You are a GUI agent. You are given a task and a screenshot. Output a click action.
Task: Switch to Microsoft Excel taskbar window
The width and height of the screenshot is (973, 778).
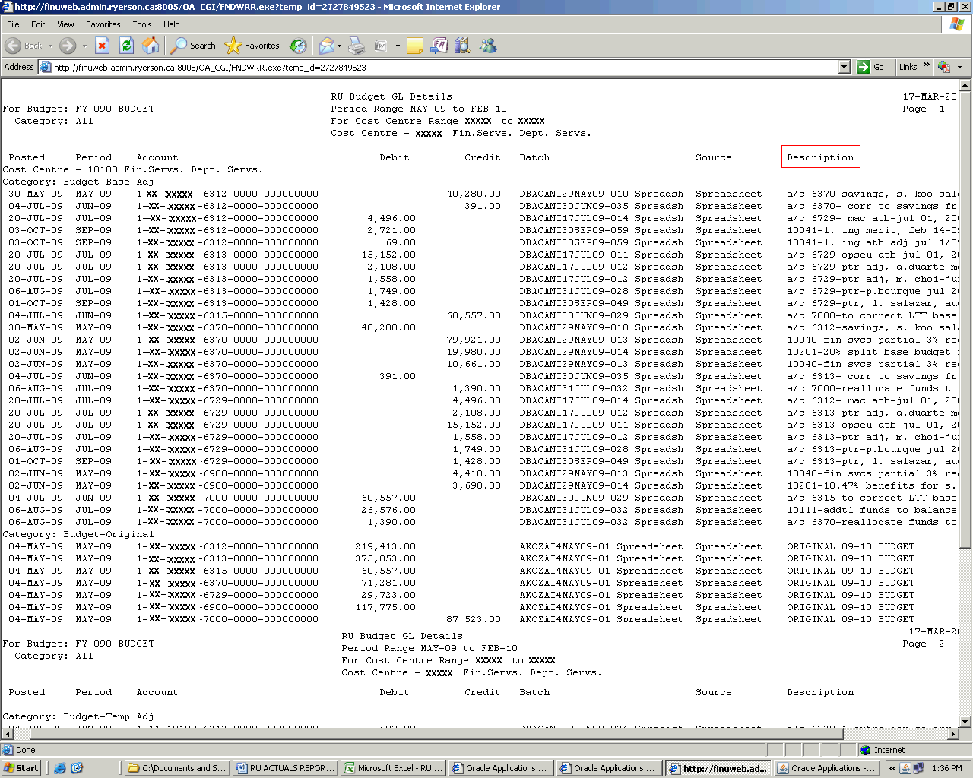tap(392, 768)
